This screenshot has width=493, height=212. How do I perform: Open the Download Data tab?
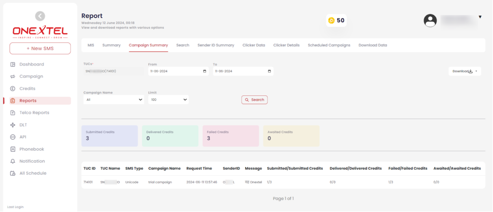(x=373, y=45)
